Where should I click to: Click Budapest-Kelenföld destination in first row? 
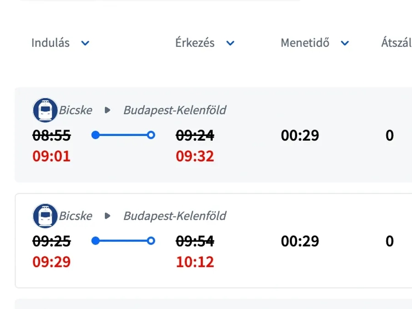coord(174,110)
